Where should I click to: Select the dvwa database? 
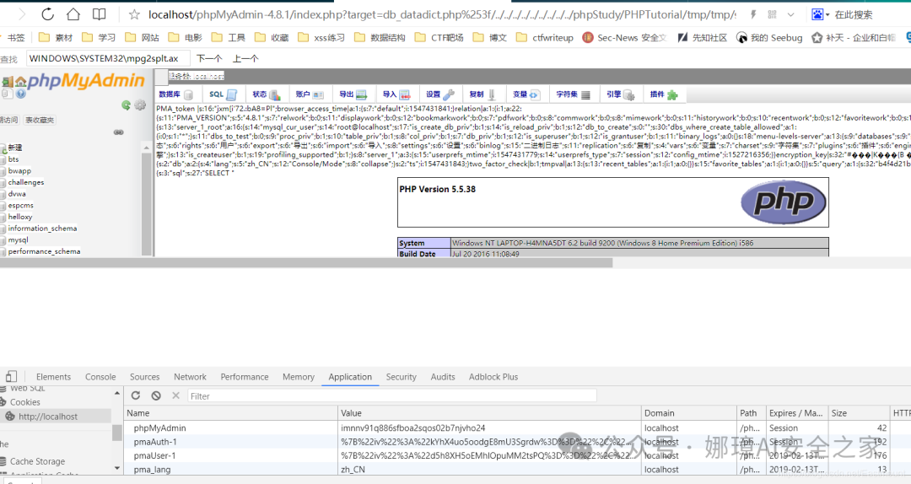[17, 194]
